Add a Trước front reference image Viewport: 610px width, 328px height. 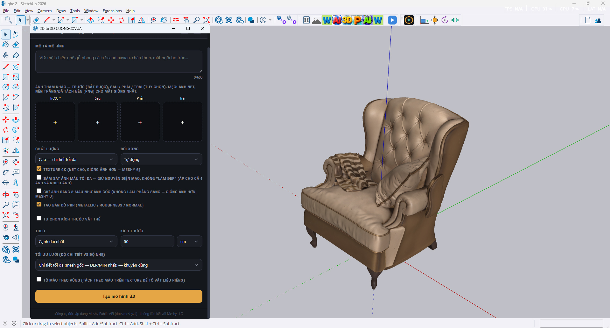(x=55, y=122)
